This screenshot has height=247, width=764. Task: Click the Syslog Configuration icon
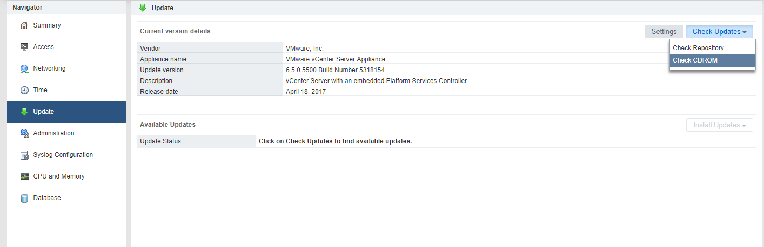(x=24, y=155)
